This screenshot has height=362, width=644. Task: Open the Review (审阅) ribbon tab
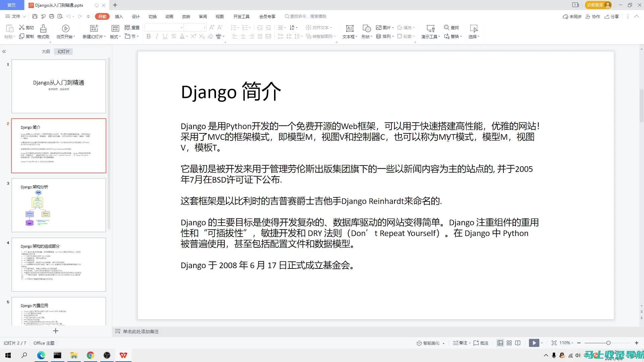point(203,16)
